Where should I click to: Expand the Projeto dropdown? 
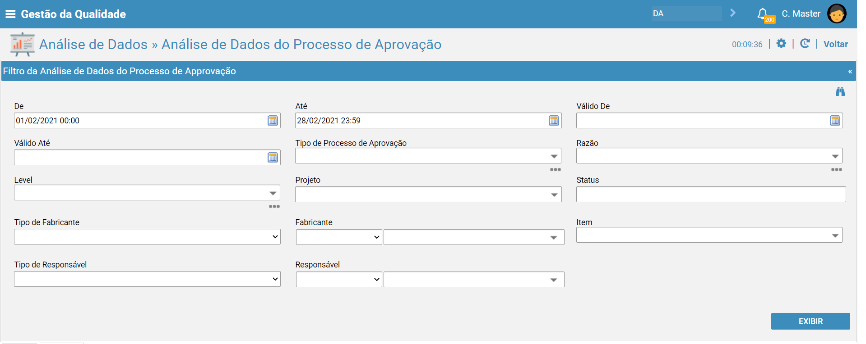click(554, 195)
